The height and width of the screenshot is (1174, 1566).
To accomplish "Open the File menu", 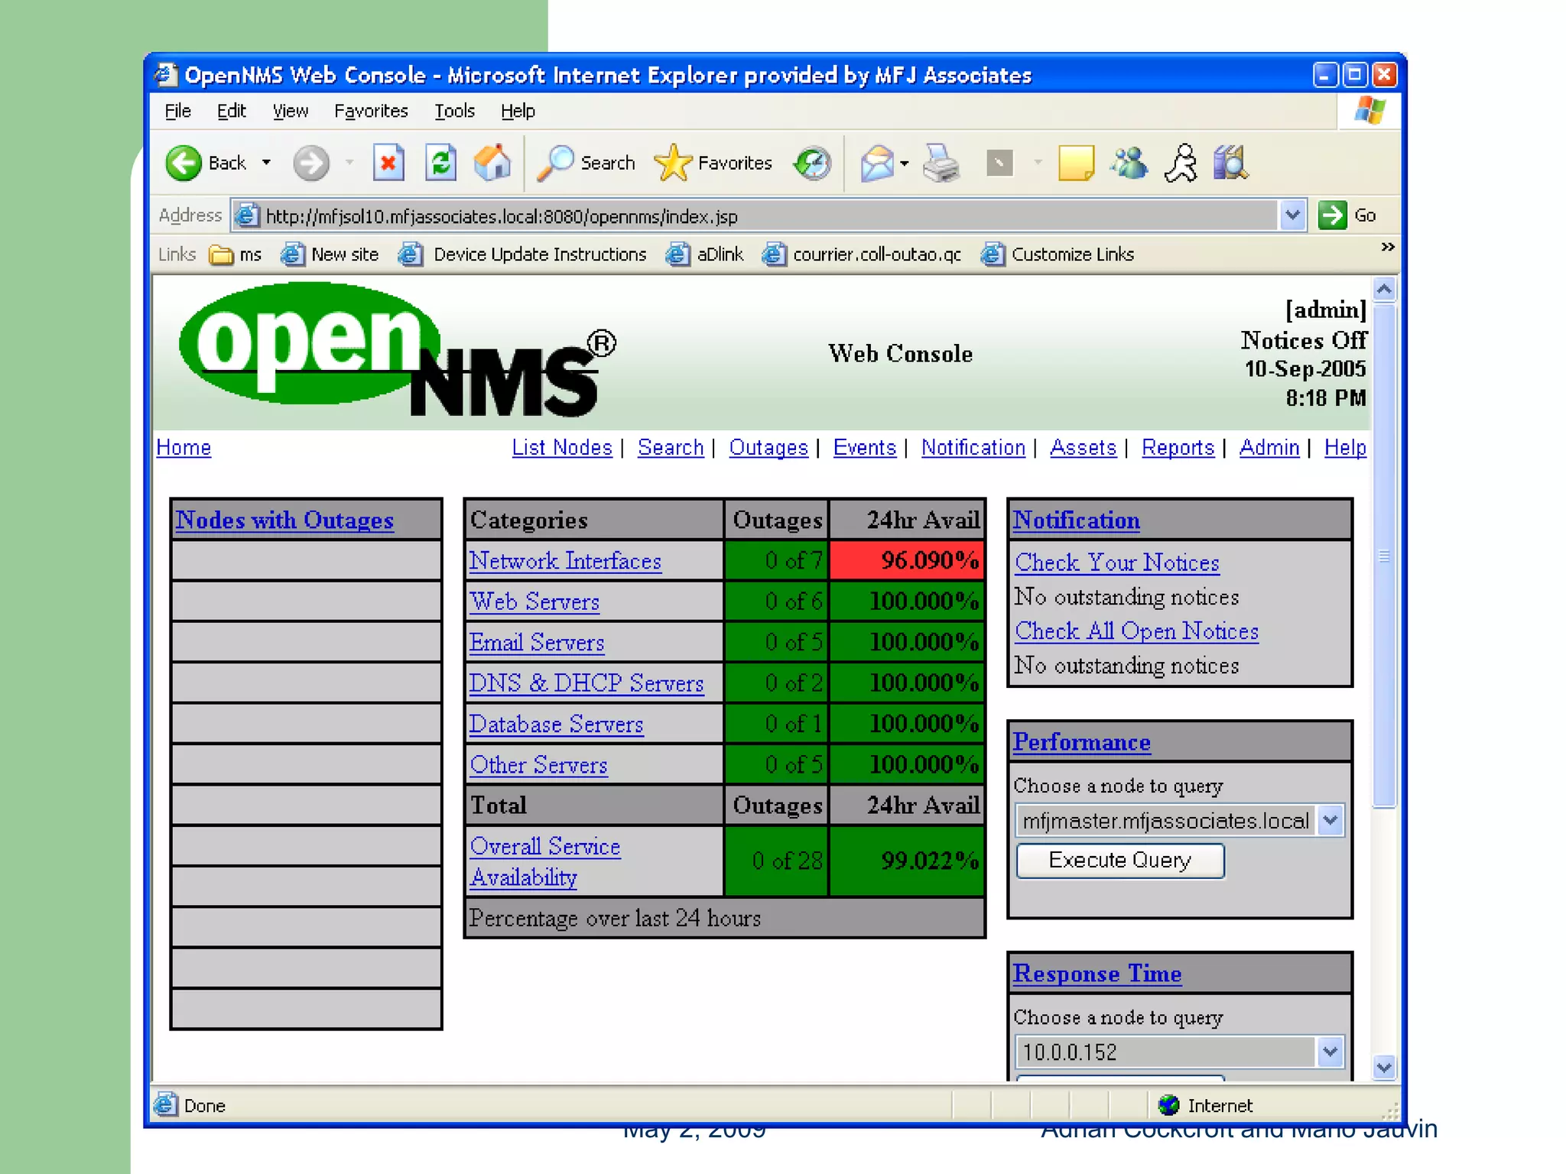I will click(177, 112).
